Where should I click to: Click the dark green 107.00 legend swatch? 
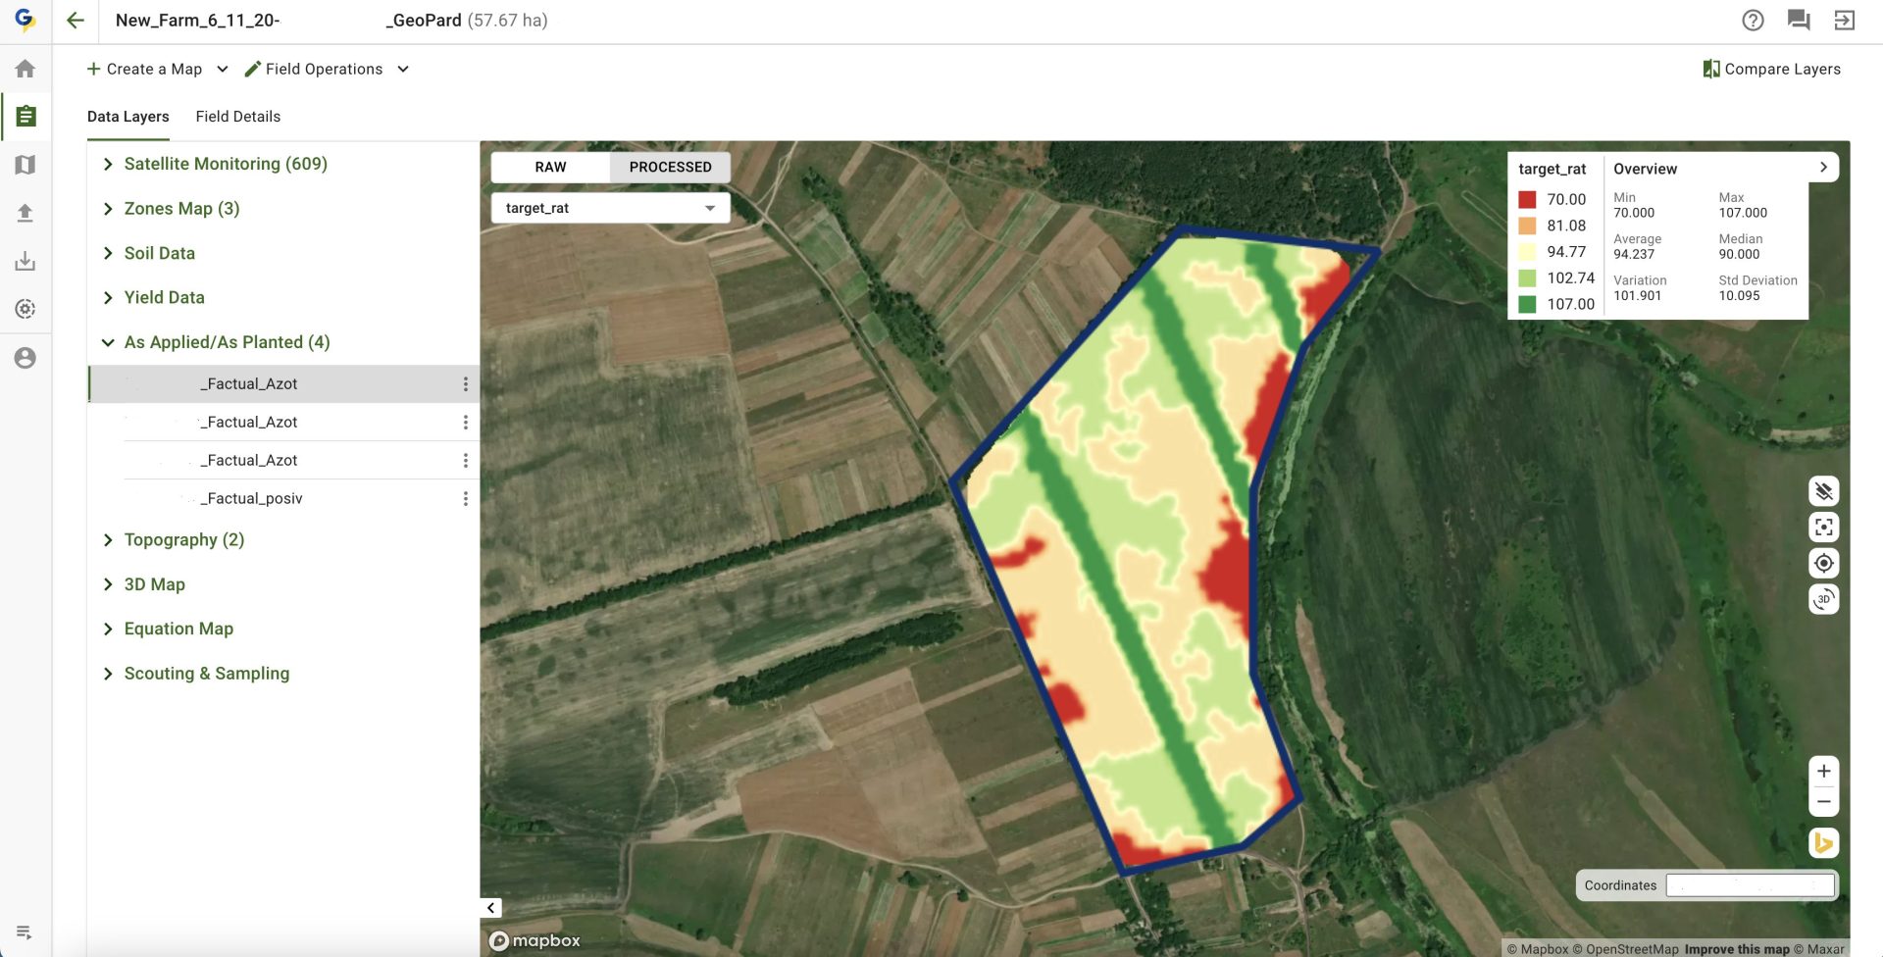[x=1527, y=304]
